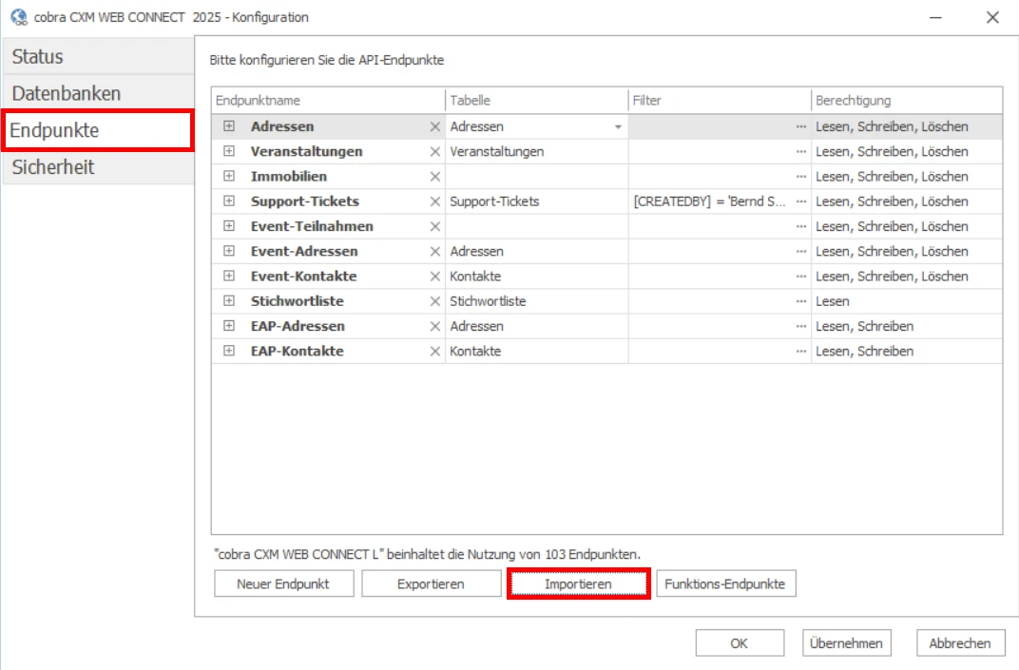Screen dimensions: 1019x670
Task: Expand the Event-Adressen endpoint row
Action: pos(229,251)
